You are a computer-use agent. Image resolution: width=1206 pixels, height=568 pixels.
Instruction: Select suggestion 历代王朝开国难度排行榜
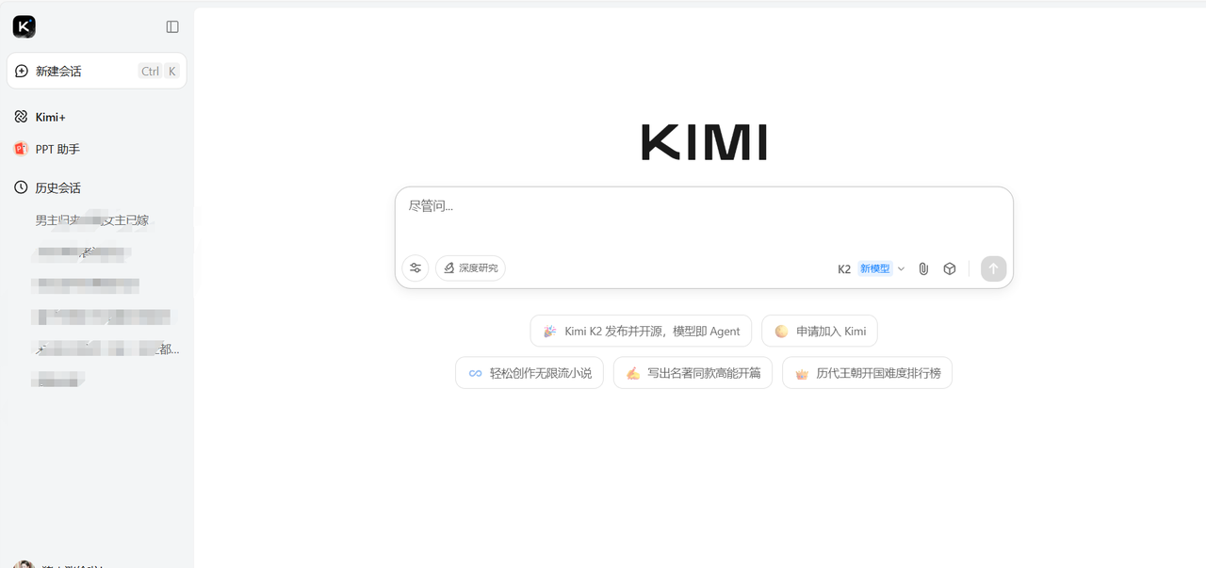(867, 373)
